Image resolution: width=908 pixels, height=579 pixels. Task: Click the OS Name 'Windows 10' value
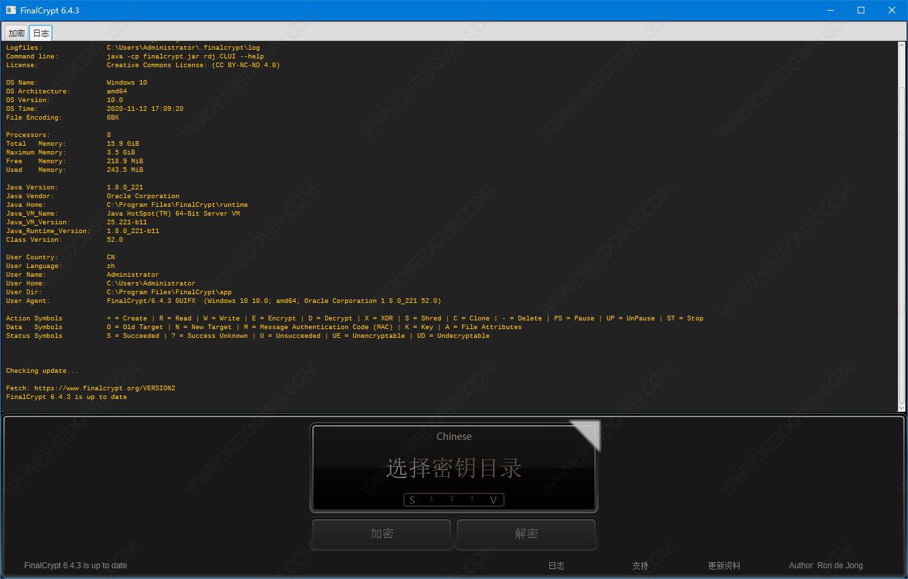[x=127, y=83]
